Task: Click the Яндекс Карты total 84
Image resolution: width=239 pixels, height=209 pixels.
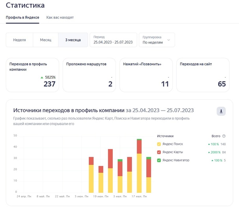Action: [x=224, y=152]
